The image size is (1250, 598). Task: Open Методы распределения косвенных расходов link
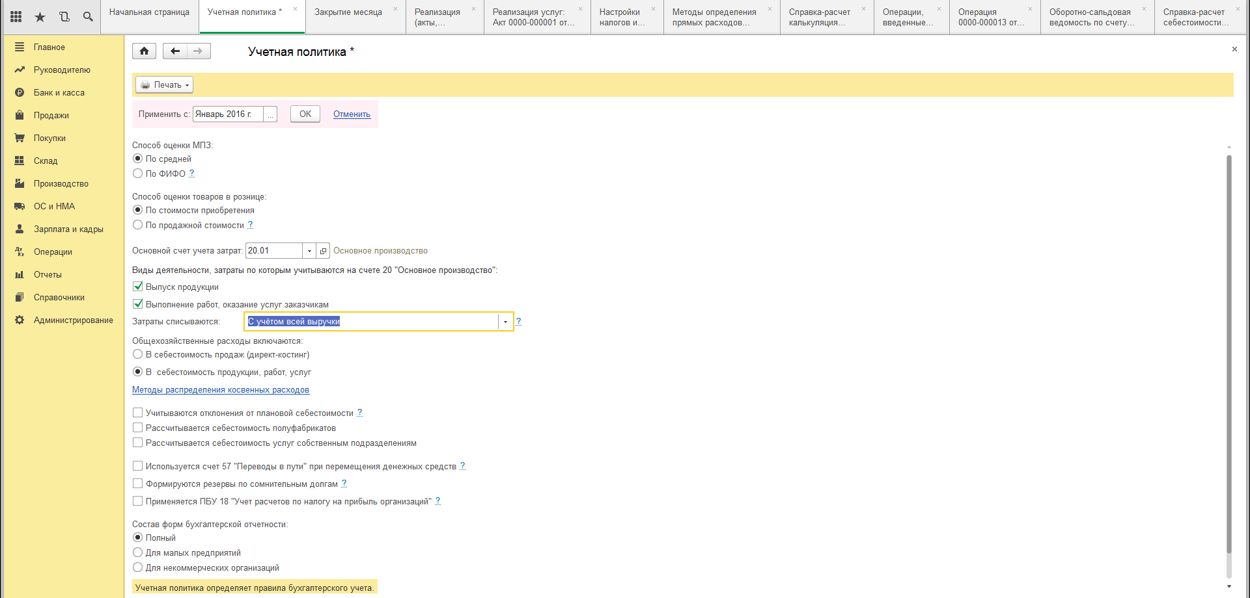[x=221, y=390]
